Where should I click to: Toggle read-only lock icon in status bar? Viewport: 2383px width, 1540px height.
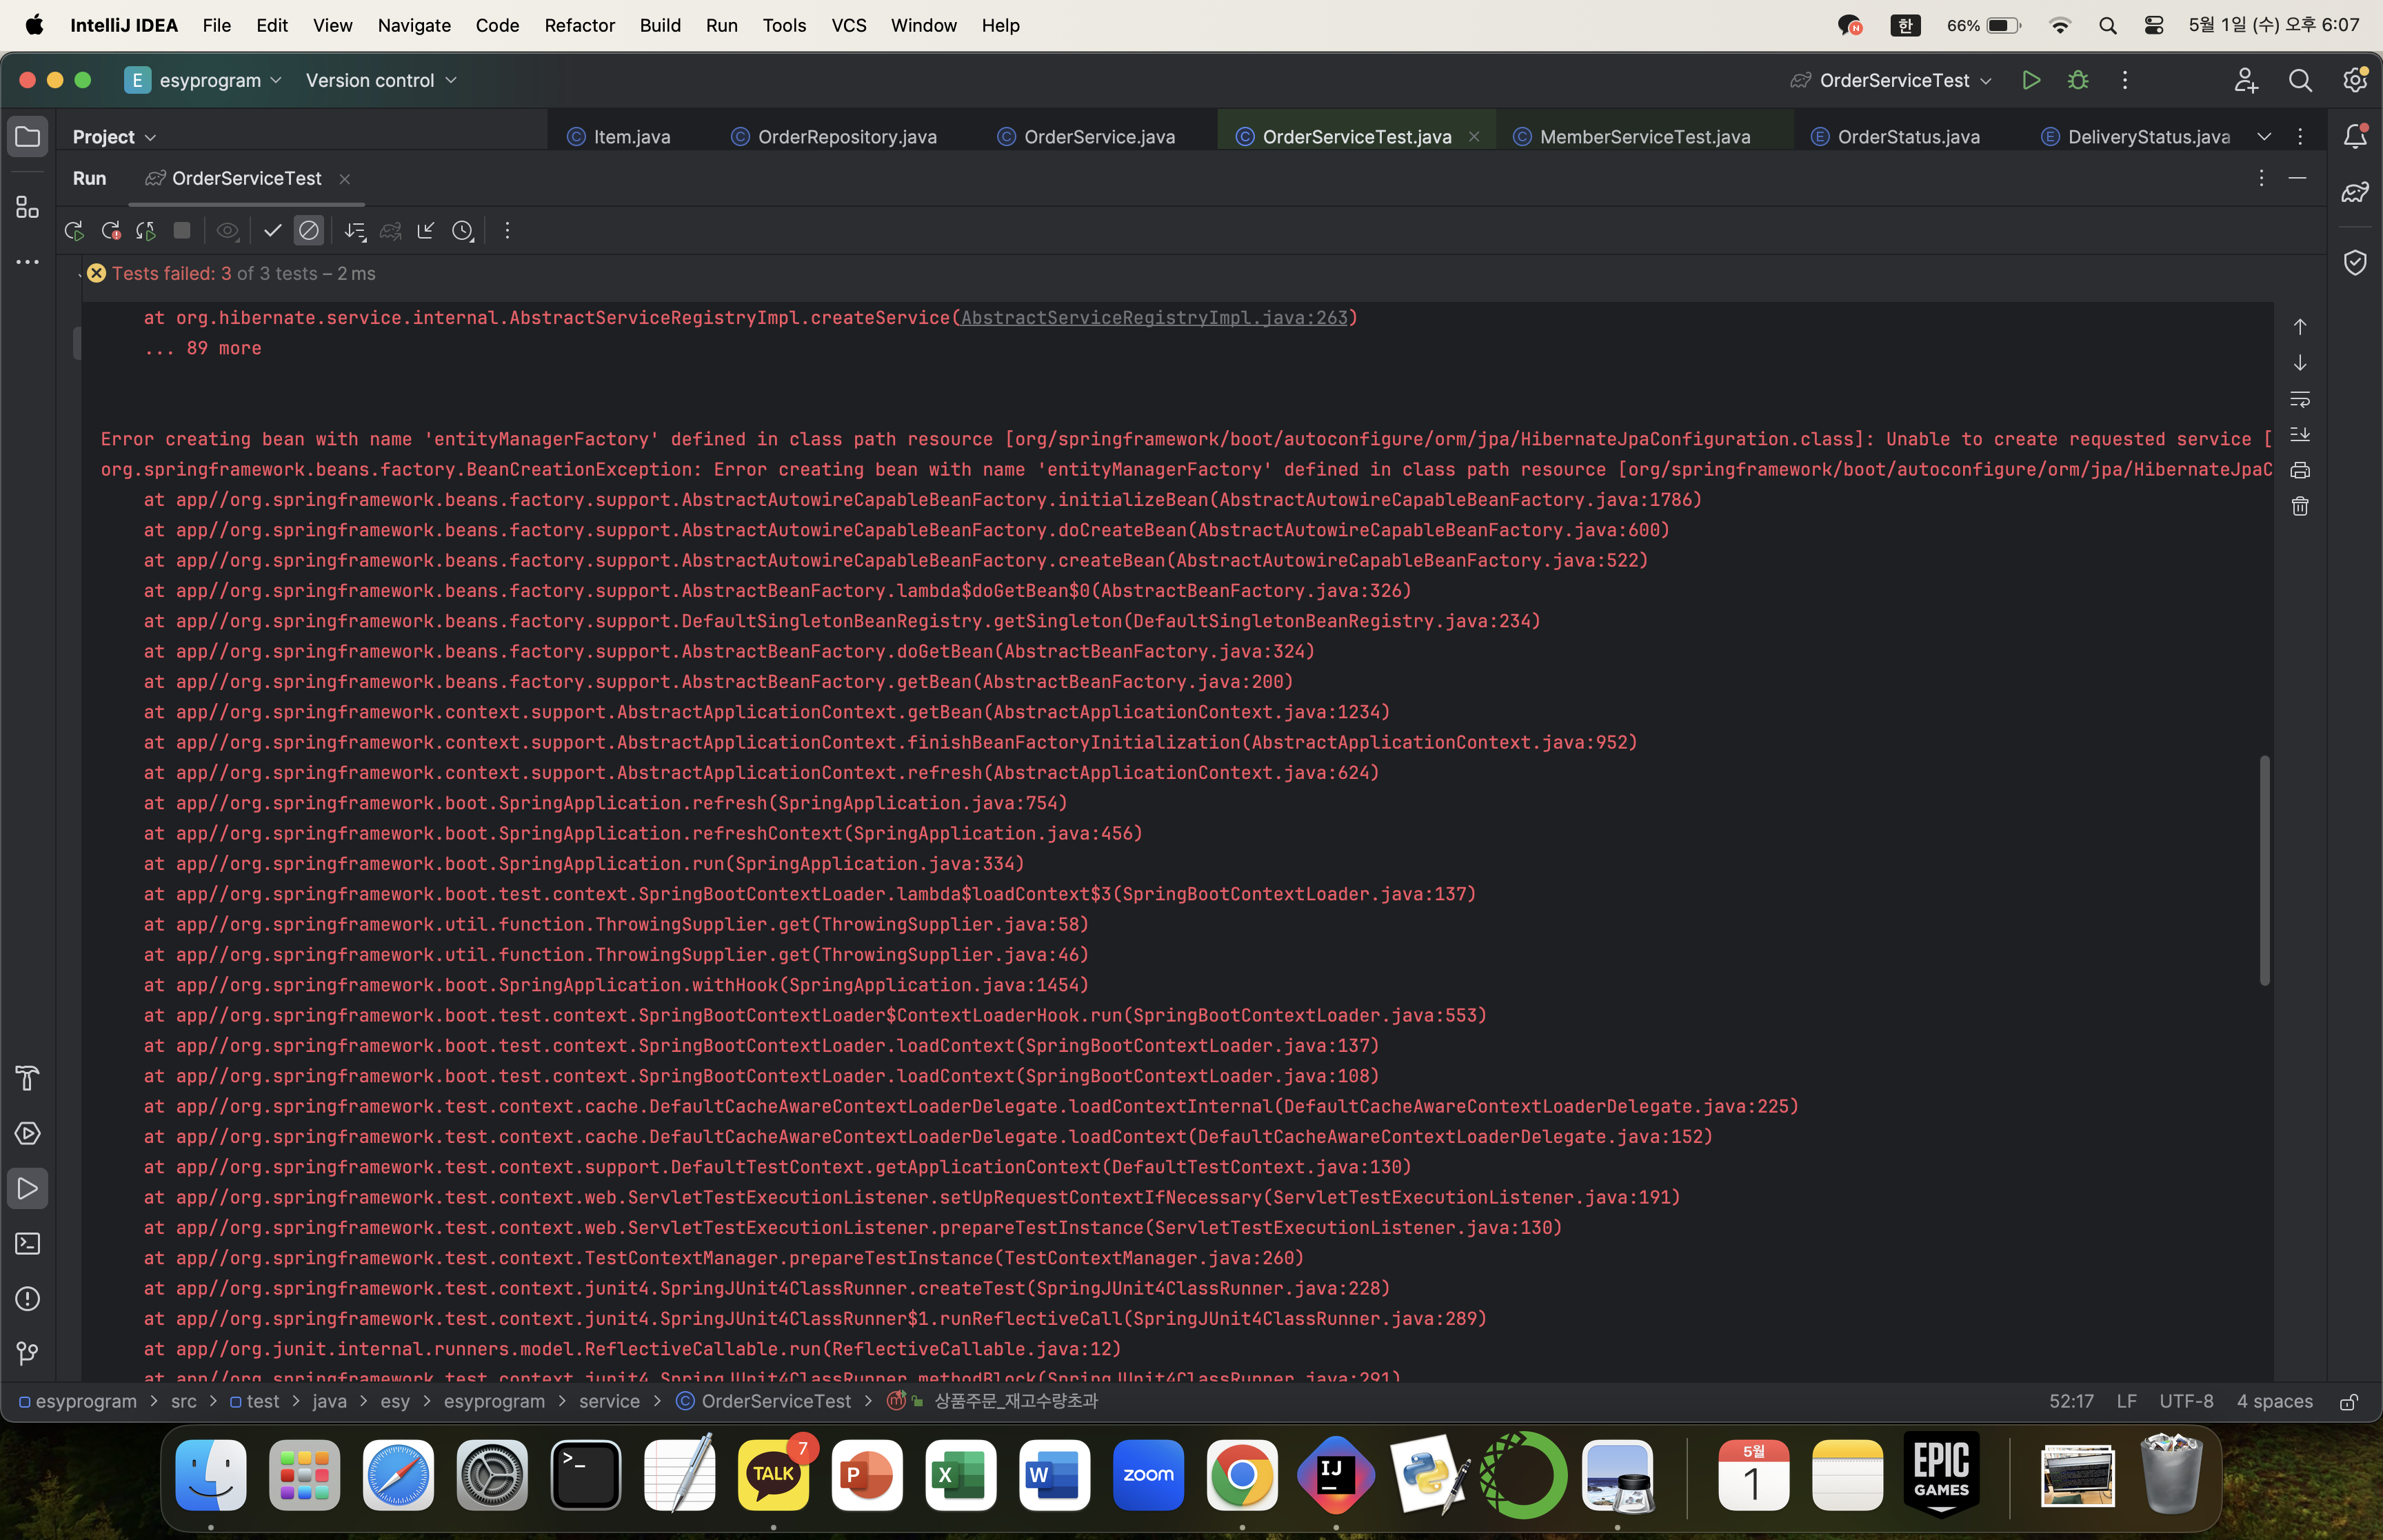[x=2349, y=1402]
